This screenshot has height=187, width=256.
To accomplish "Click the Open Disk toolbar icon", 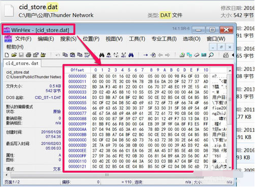I will [x=189, y=55].
